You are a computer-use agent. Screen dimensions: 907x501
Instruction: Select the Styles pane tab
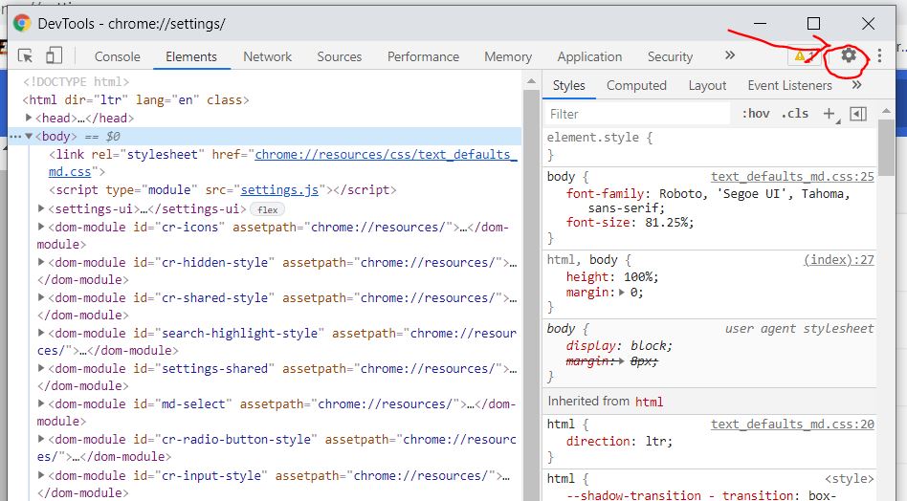point(568,85)
